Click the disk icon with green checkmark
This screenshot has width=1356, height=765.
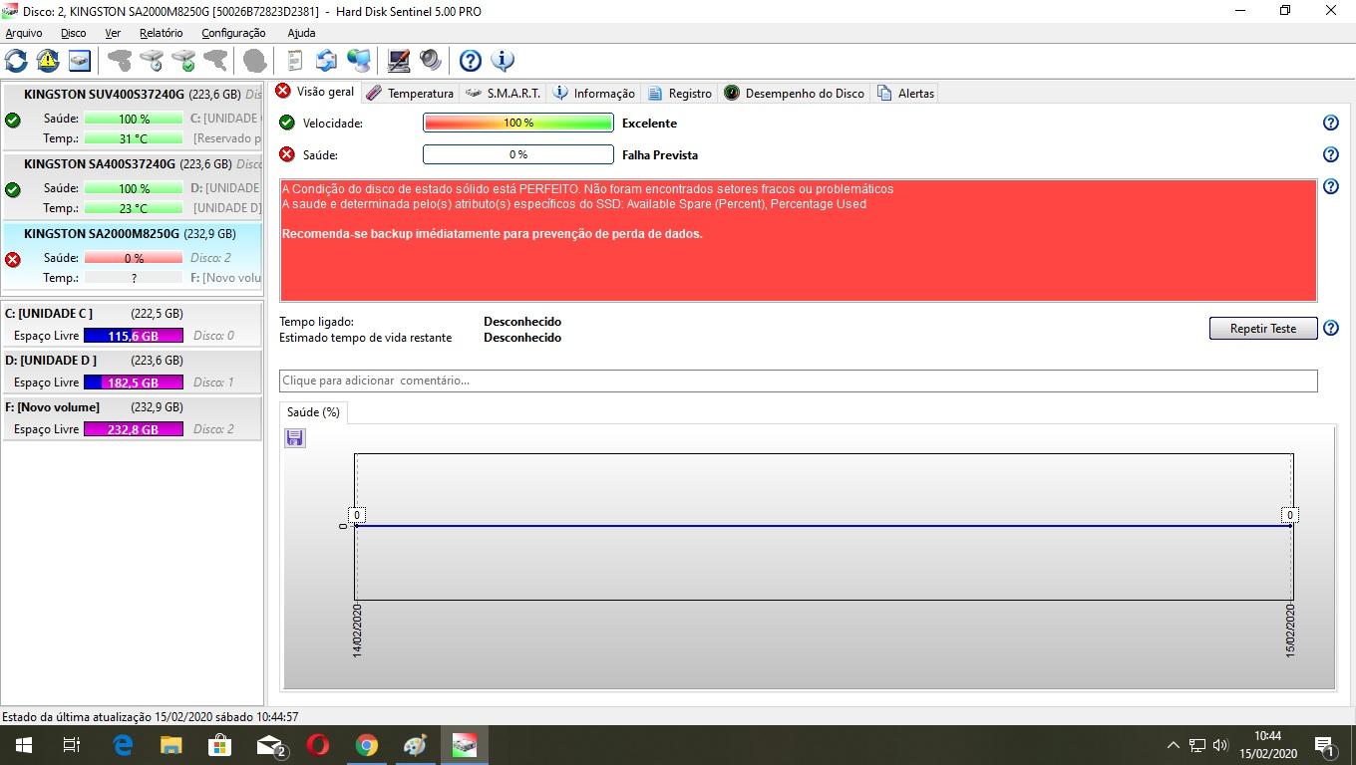[183, 61]
